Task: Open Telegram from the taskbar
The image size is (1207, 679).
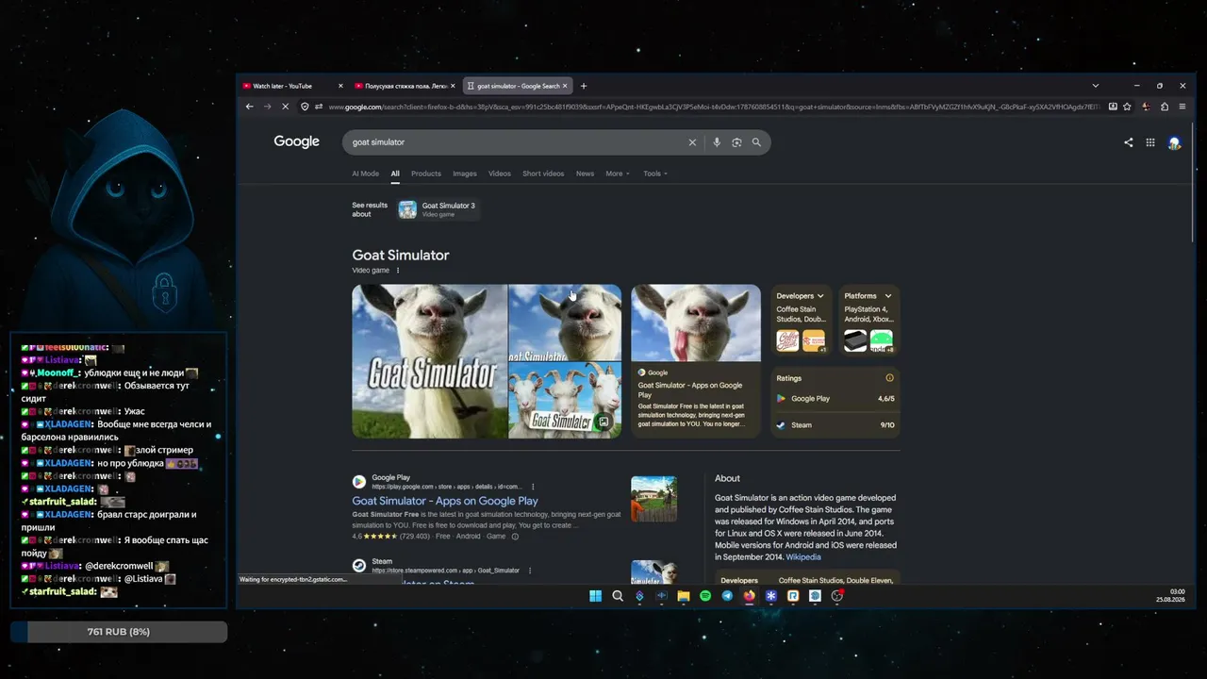Action: [x=727, y=596]
